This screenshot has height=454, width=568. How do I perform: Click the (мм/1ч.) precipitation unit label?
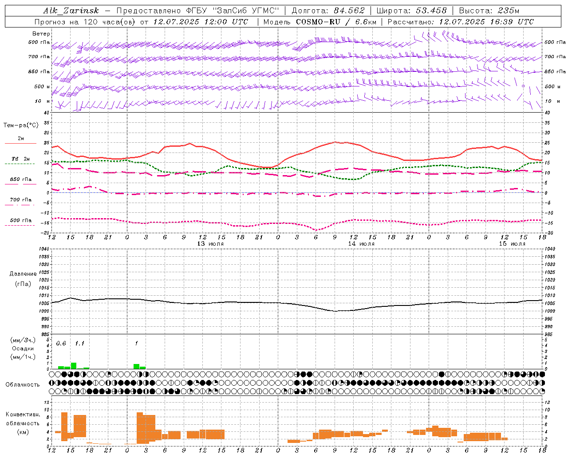pos(23,357)
